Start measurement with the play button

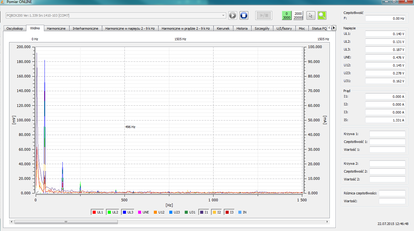coord(233,15)
